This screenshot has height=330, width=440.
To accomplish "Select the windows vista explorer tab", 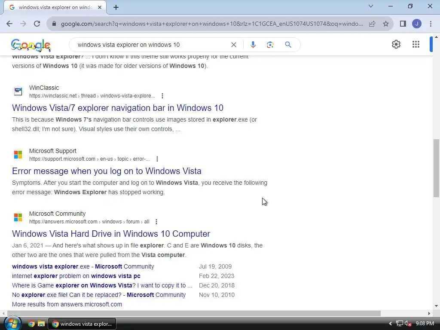I will (x=55, y=7).
